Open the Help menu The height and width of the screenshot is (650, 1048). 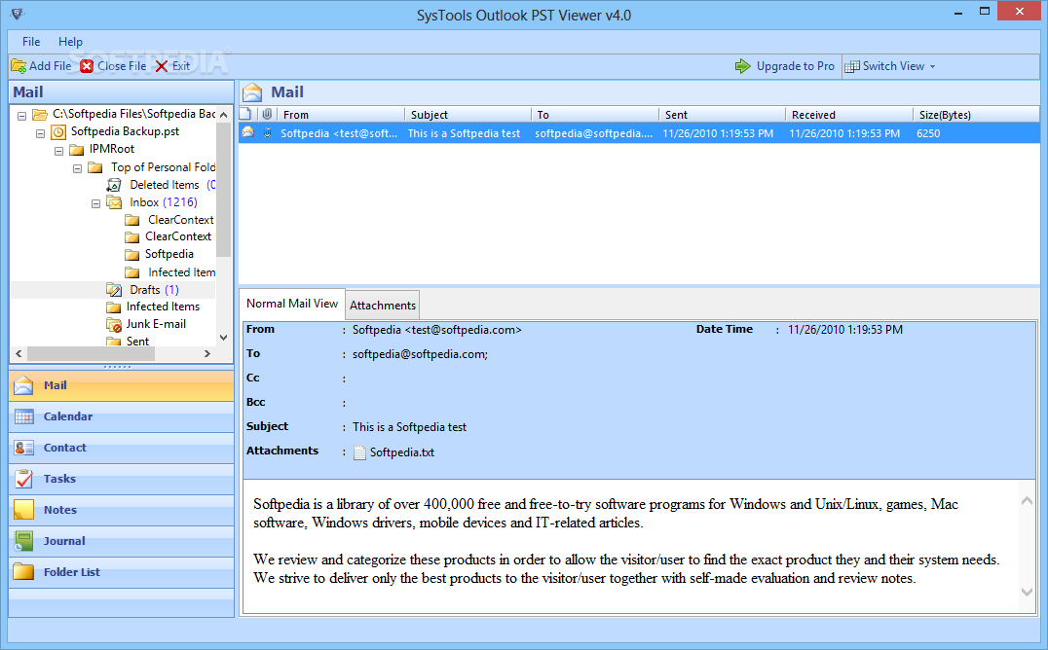click(x=70, y=42)
